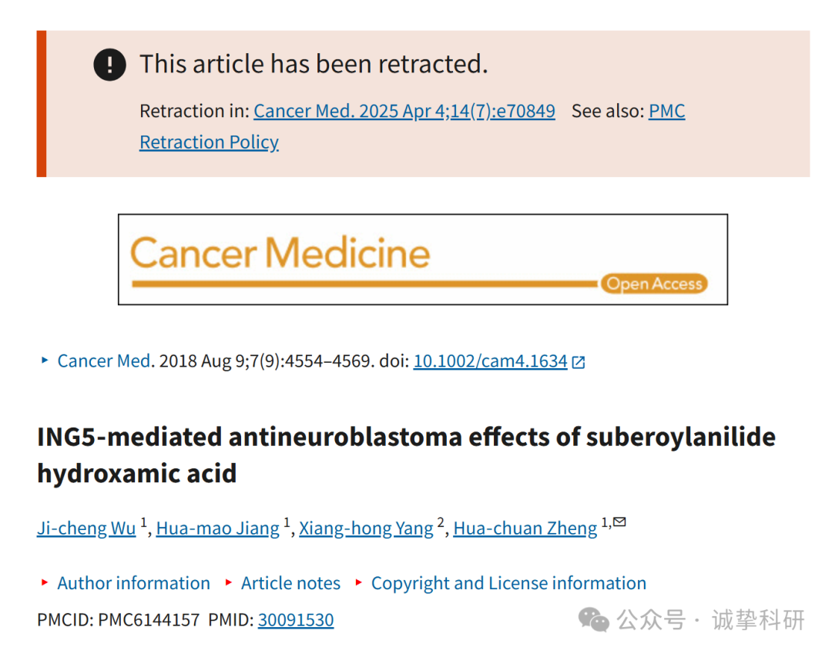Screen dimensions: 832x654
Task: Click the Cancer Med journal name link
Action: 104,361
